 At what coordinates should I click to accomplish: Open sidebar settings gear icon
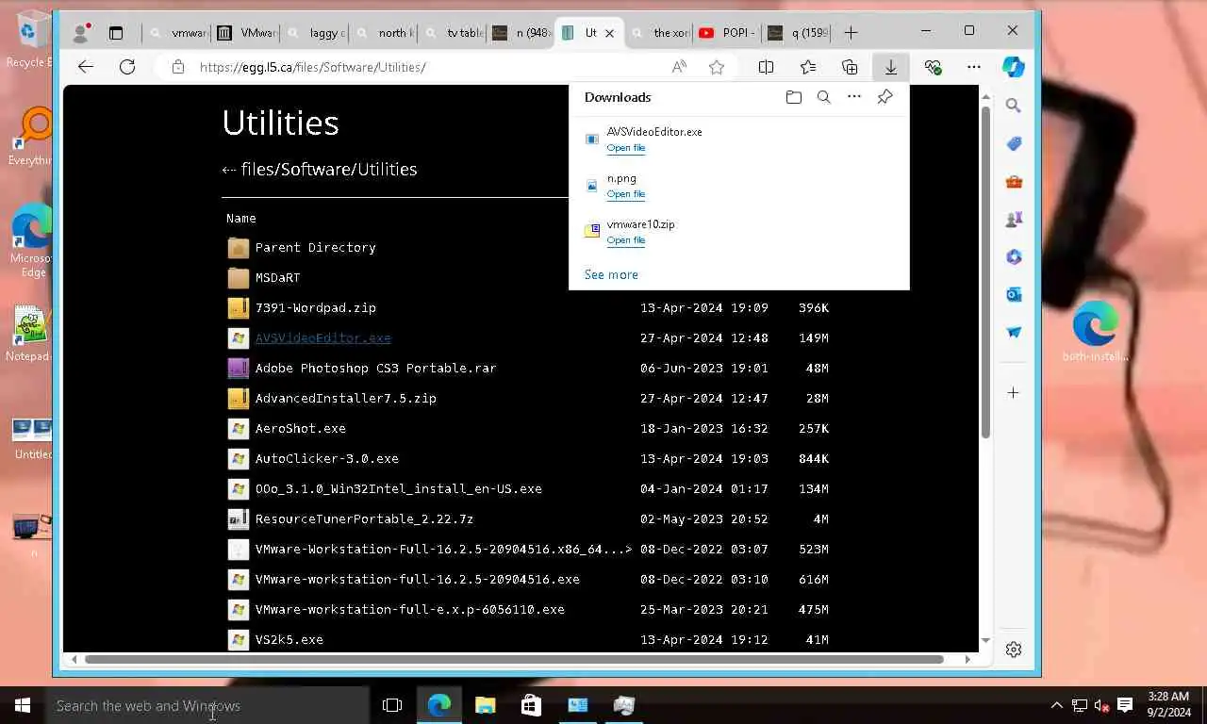(x=1014, y=650)
